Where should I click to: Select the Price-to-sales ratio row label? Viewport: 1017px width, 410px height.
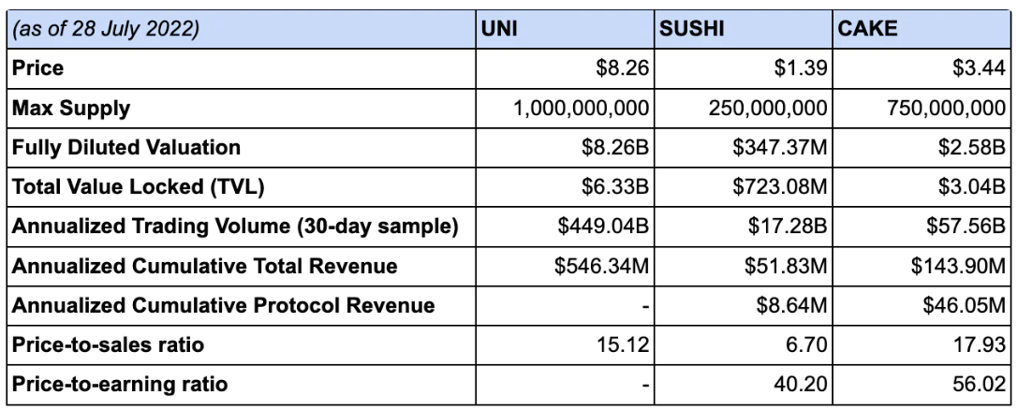tap(108, 345)
